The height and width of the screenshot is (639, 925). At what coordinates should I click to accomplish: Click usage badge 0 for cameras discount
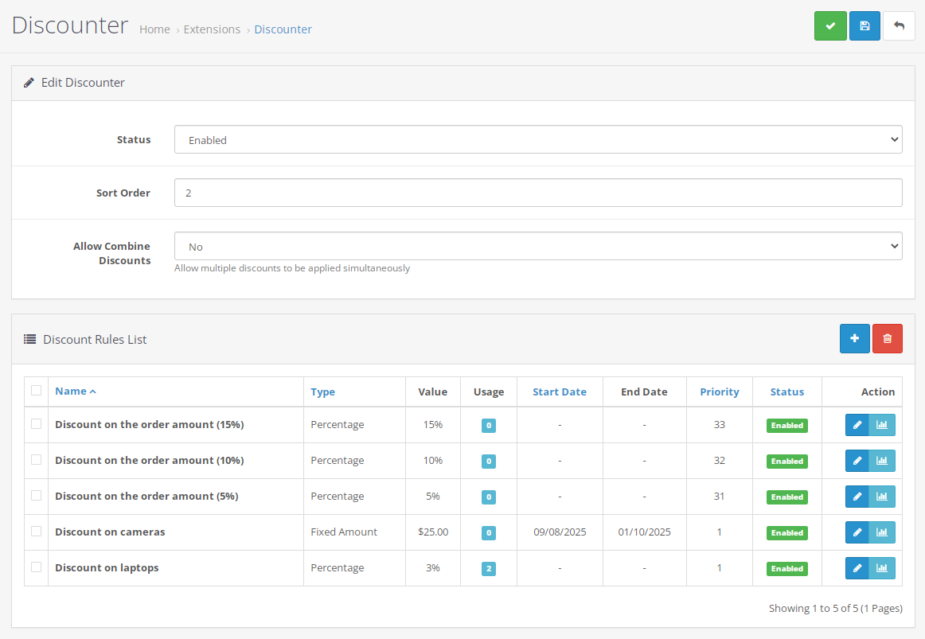point(489,533)
